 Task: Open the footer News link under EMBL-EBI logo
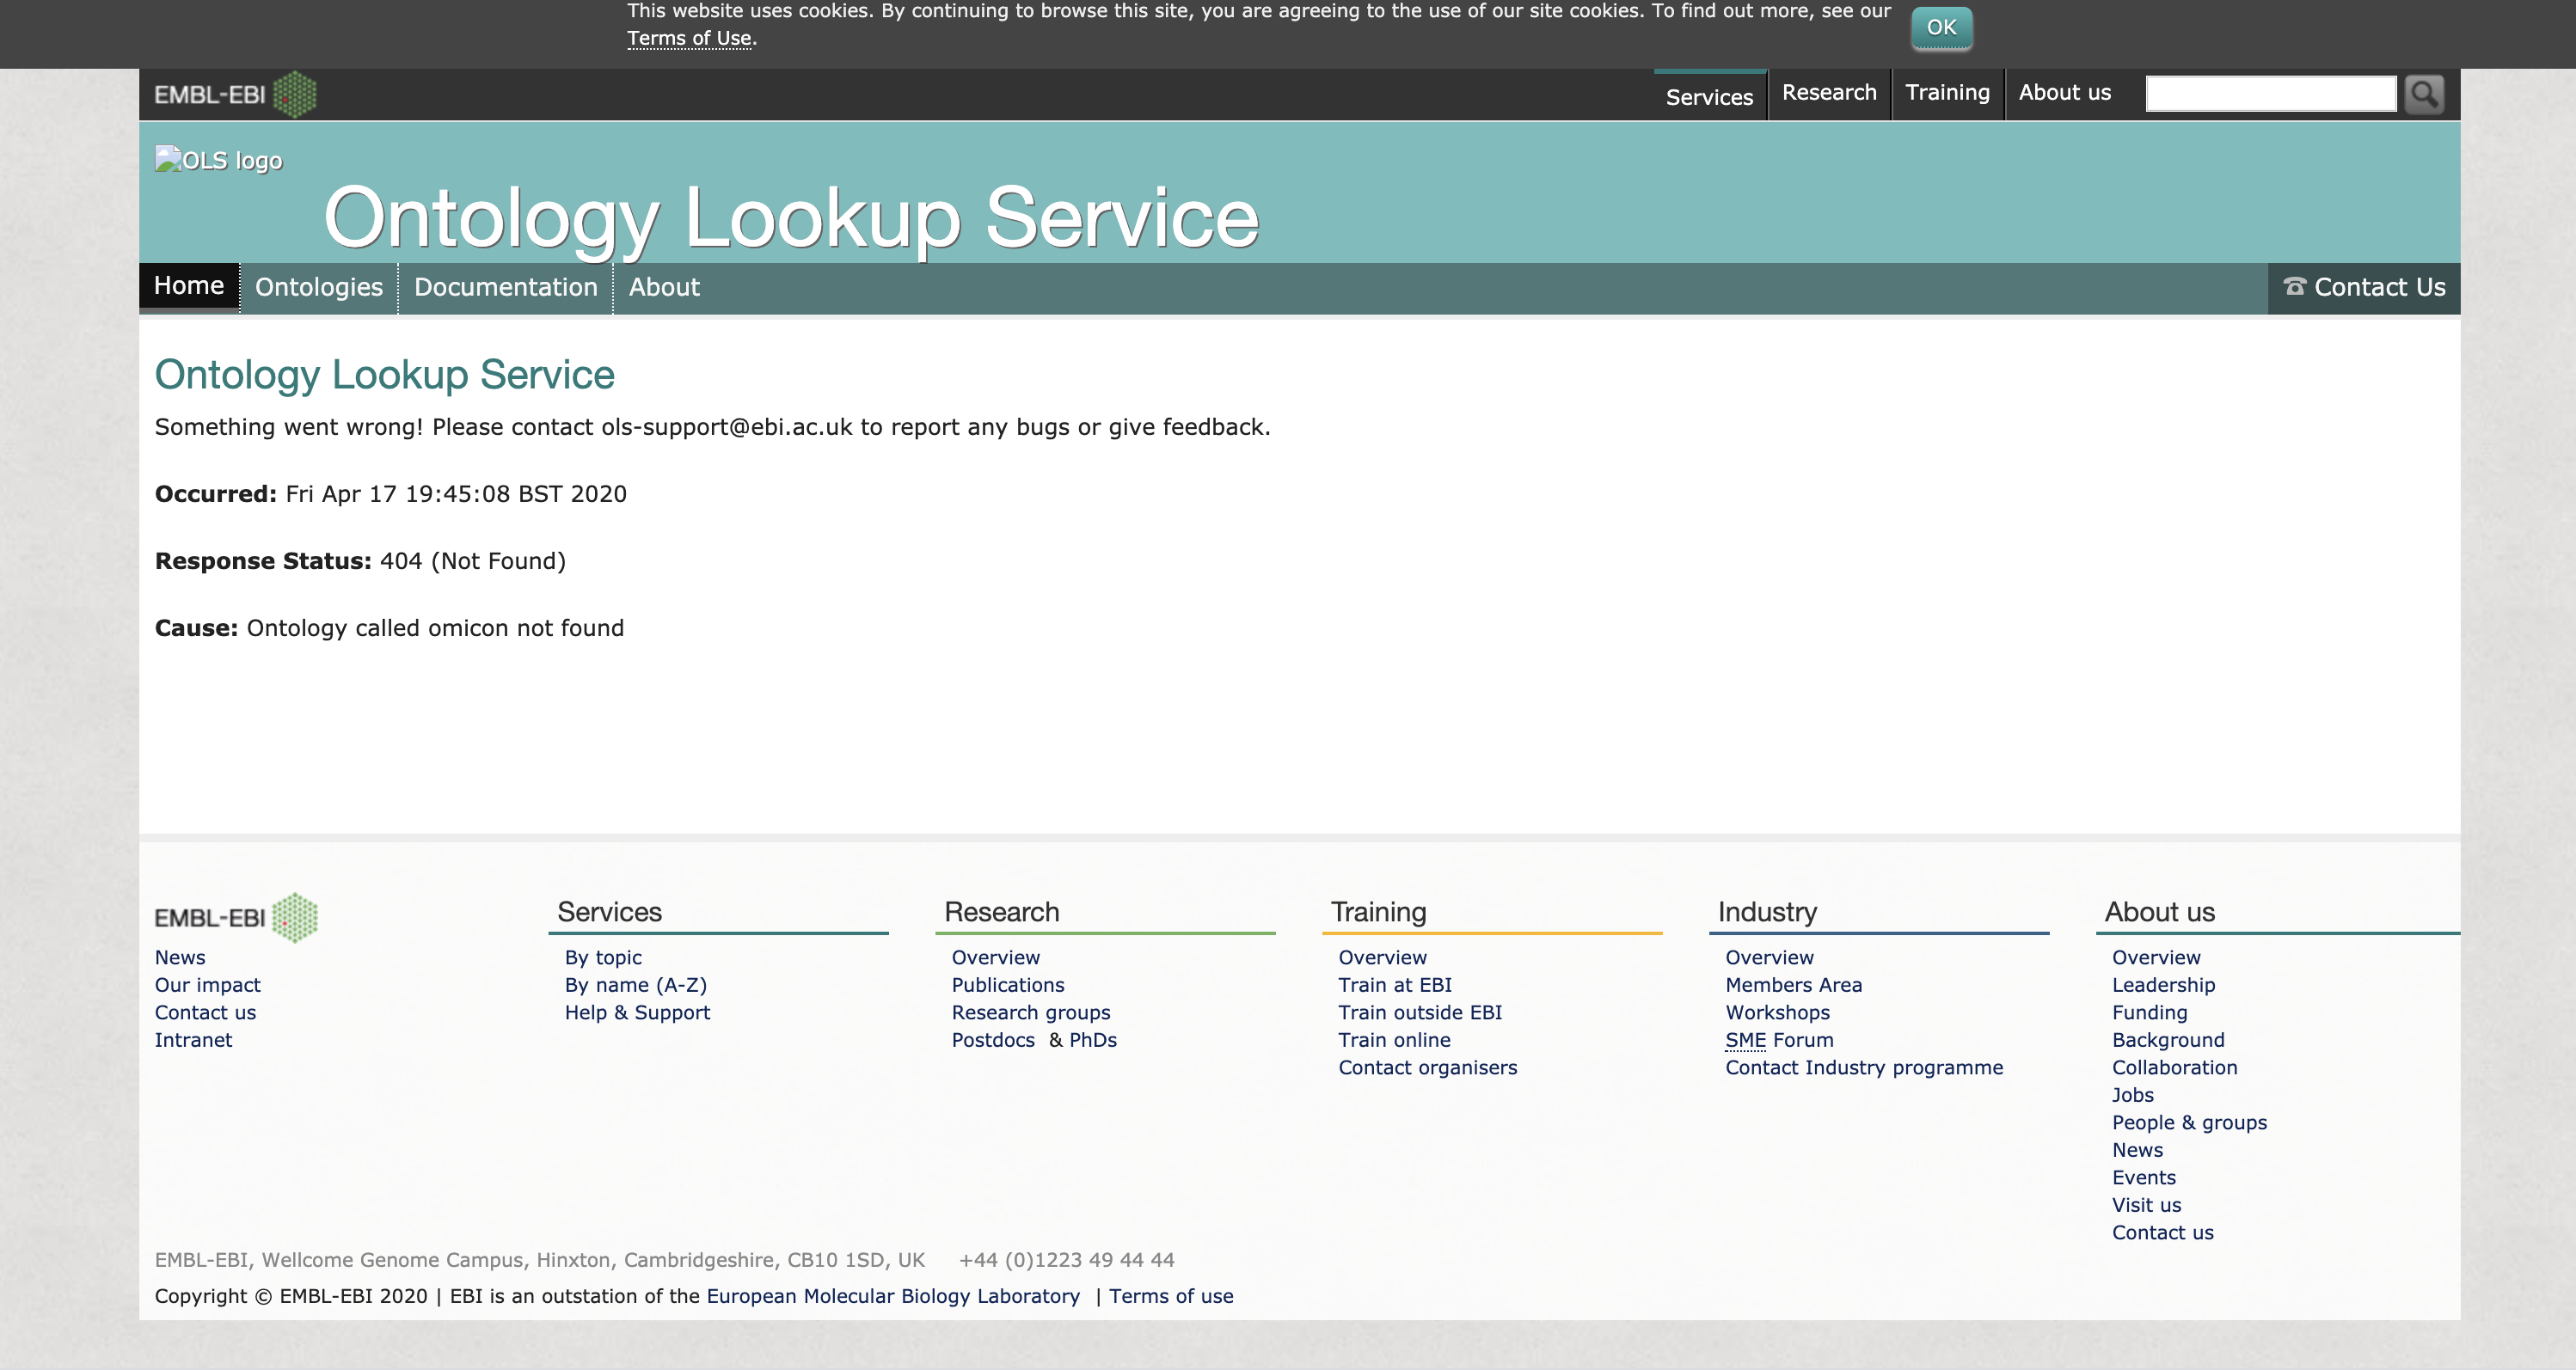[180, 957]
